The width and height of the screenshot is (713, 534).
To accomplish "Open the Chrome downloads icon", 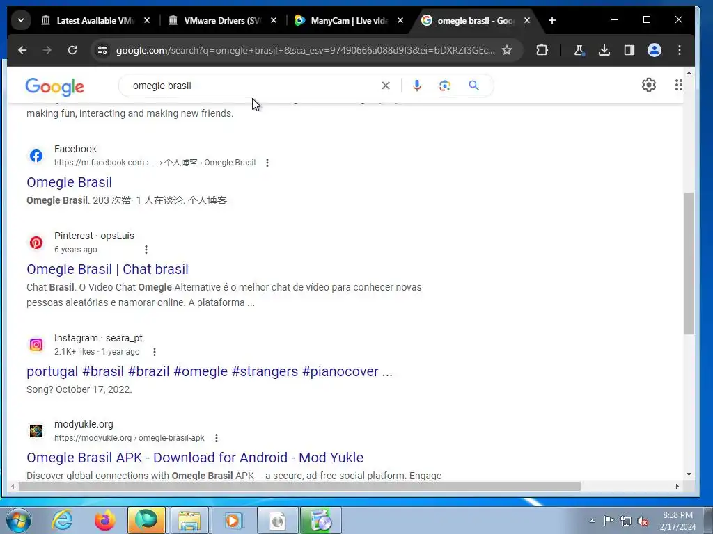I will [604, 50].
